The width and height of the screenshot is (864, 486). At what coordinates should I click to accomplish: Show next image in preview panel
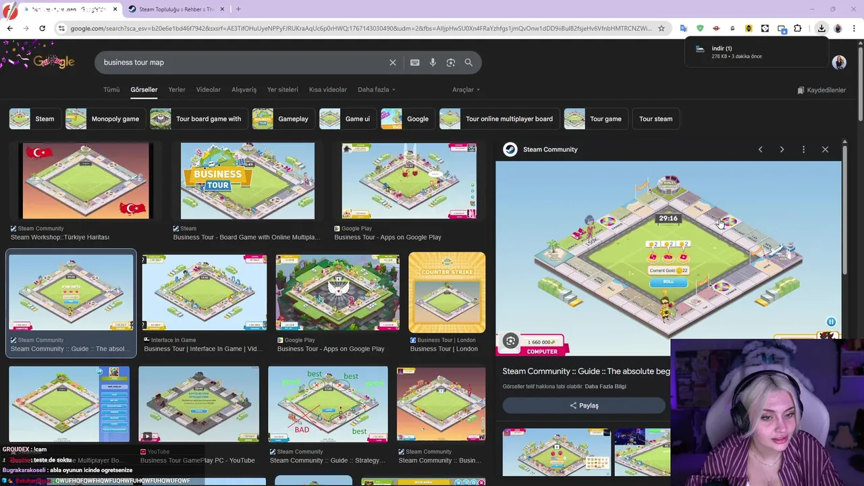pos(782,149)
